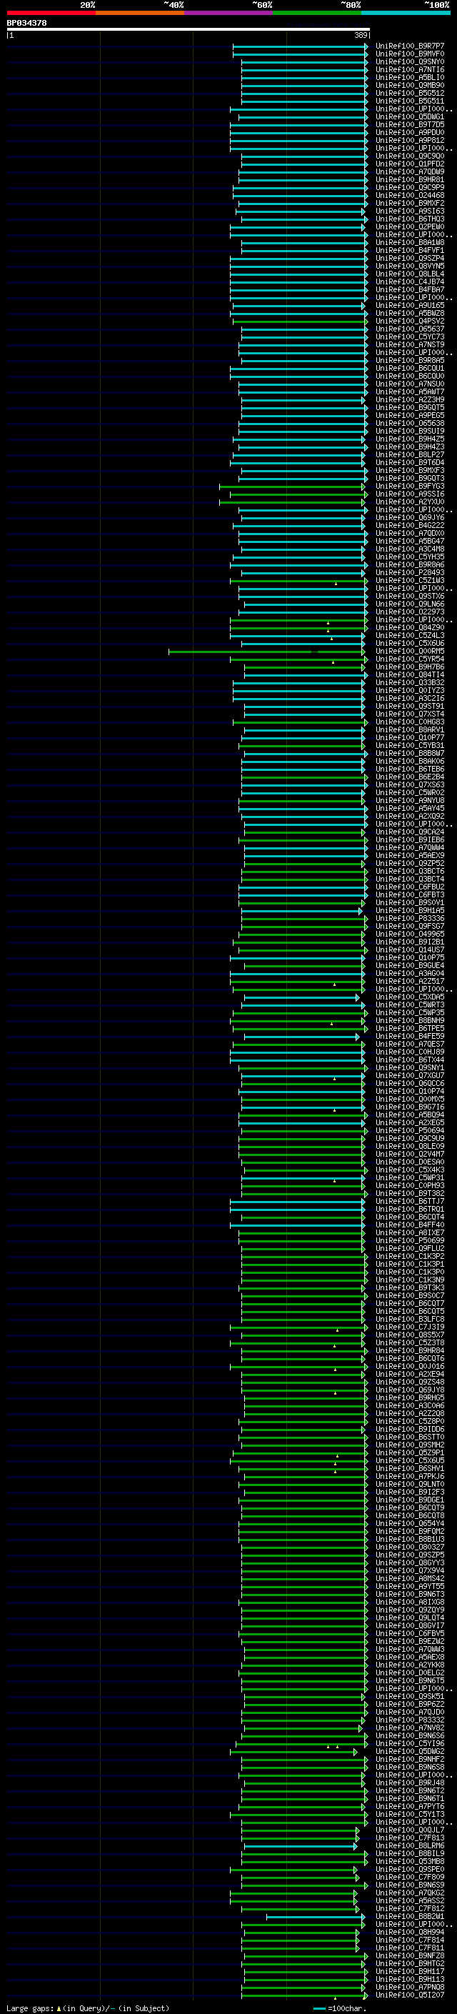Select hit label UniRef100_A9SI63
This screenshot has width=457, height=2014.
coord(410,211)
